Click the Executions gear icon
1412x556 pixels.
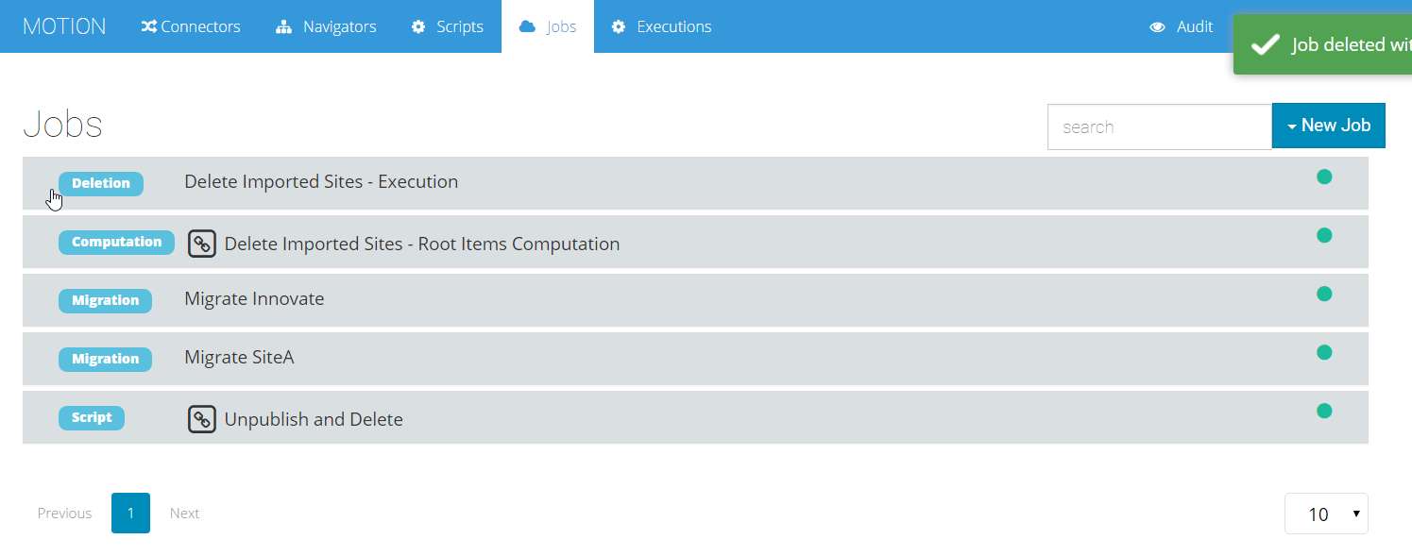619,26
